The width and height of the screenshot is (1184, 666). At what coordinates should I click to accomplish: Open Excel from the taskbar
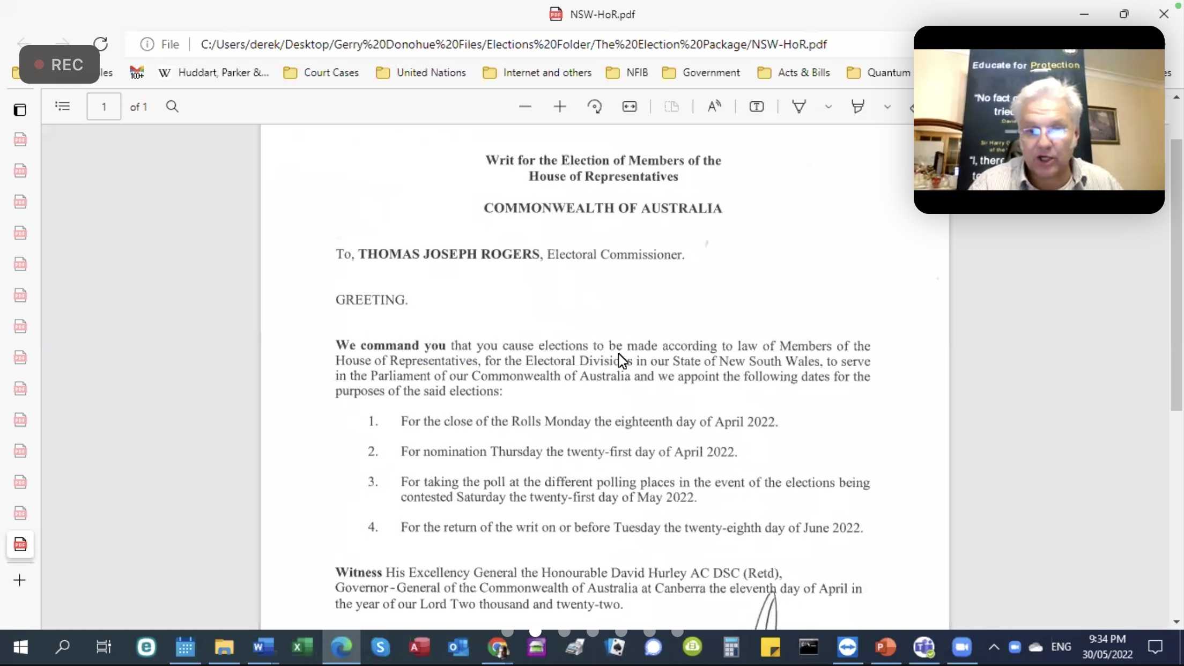click(302, 648)
